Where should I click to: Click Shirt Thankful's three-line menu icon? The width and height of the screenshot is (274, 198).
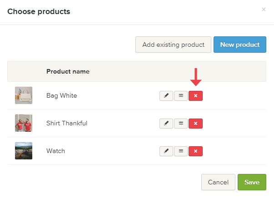pos(181,124)
